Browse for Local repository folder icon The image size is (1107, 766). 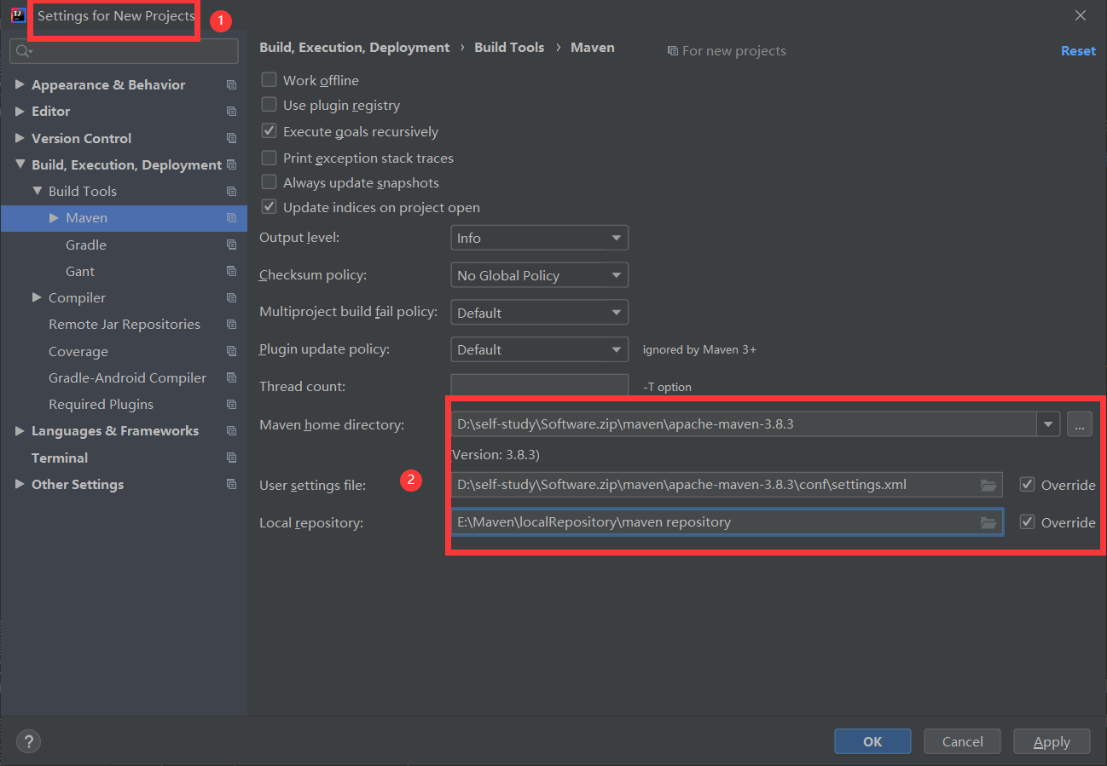pyautogui.click(x=988, y=522)
